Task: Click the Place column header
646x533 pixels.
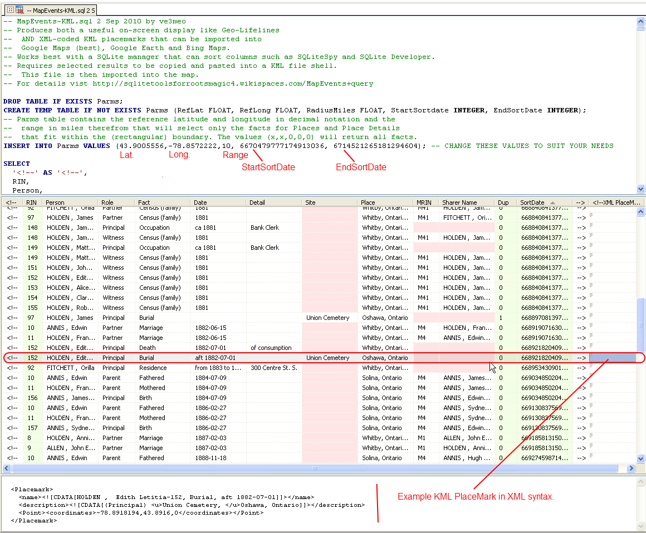Action: [385, 203]
